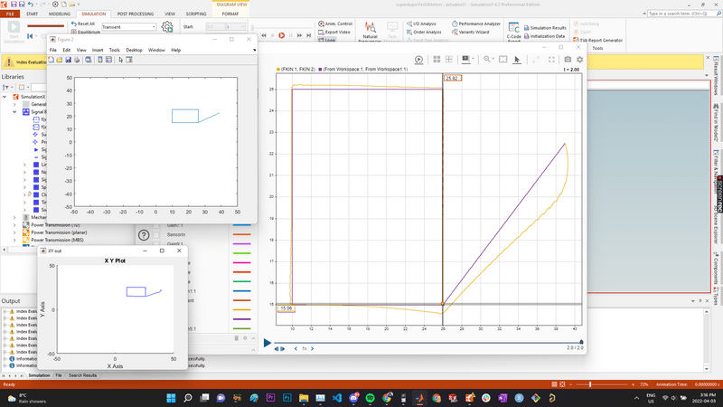Click the Open File icon in Figure 2 toolbar
Screen dimensions: 723x407
(x=60, y=60)
